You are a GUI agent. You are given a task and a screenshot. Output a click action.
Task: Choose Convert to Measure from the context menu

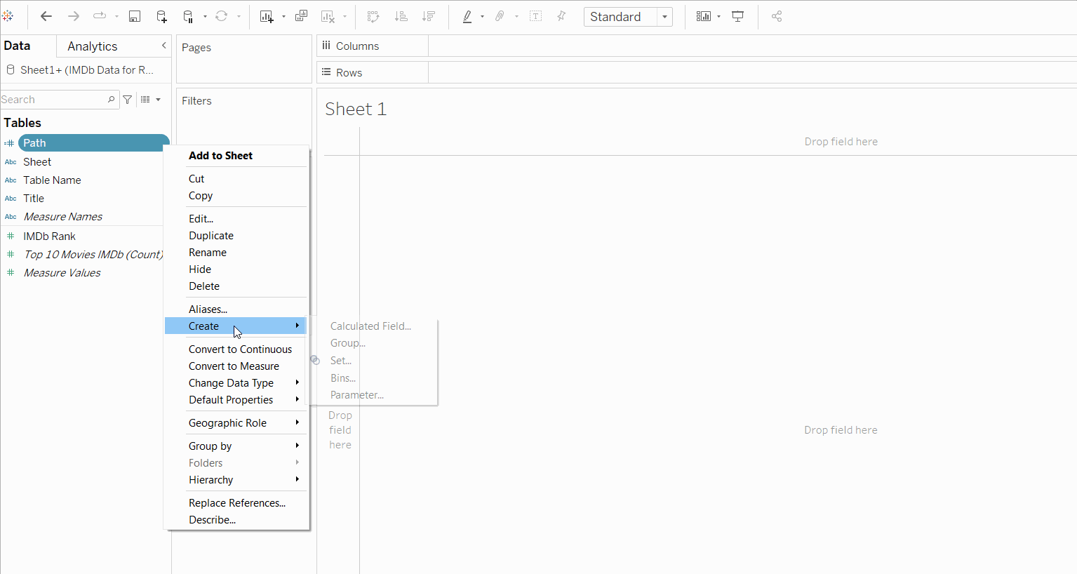(x=234, y=366)
